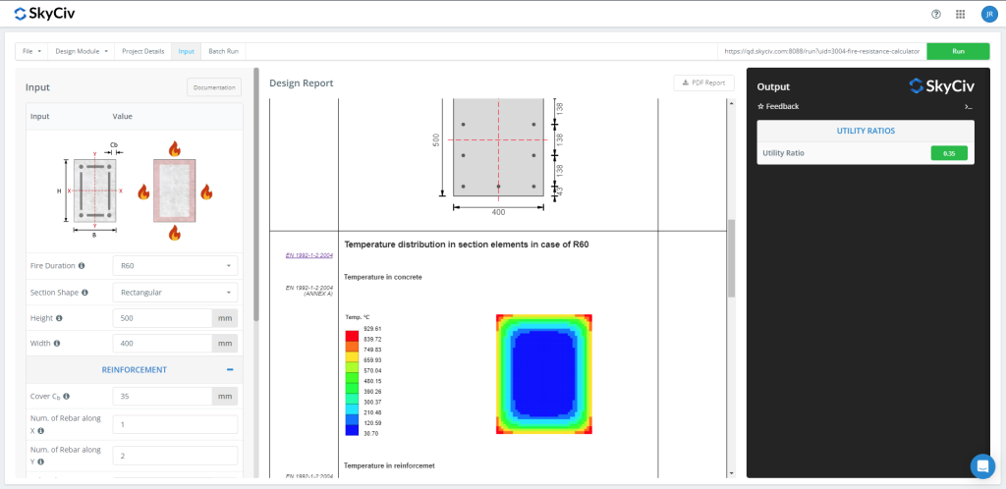
Task: Open the apps grid icon
Action: tap(960, 14)
